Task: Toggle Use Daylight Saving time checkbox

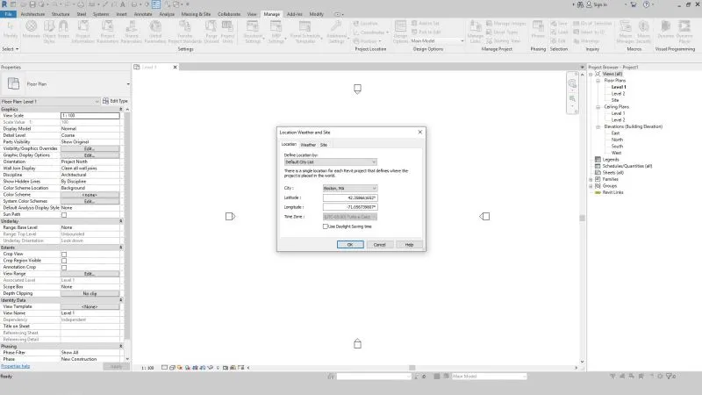Action: (x=326, y=226)
